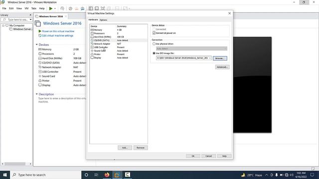Screen dimensions: 319x179
Task: Collapse the Description section
Action: 36,94
